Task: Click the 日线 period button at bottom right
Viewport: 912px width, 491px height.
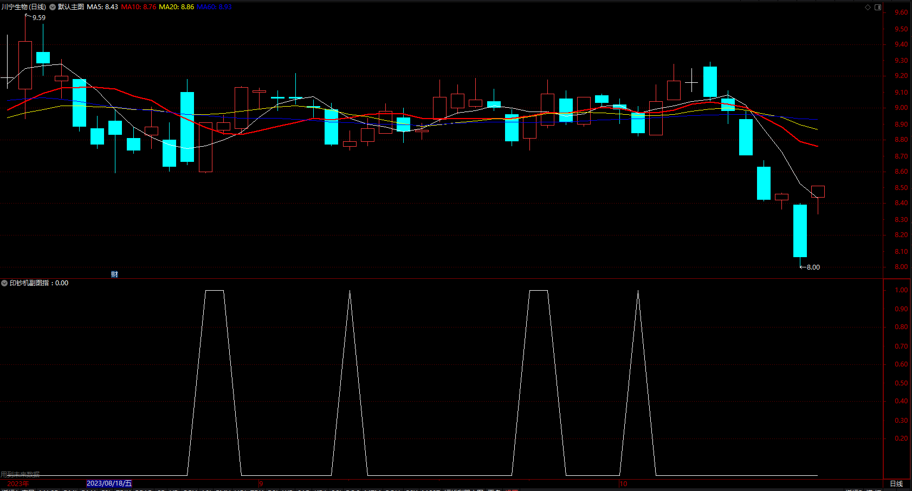Action: click(896, 484)
